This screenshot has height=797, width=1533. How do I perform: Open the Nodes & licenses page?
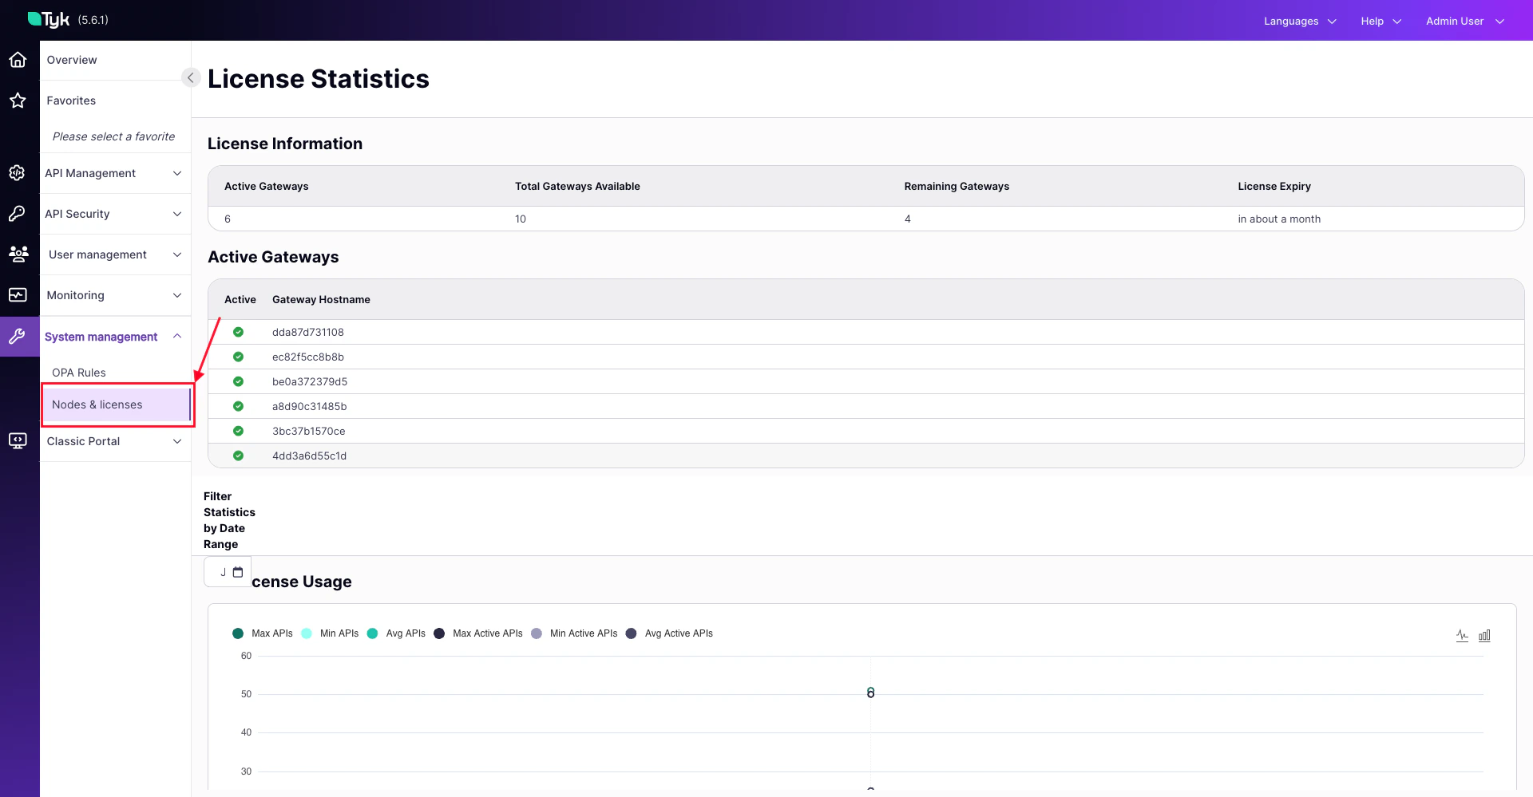click(x=97, y=404)
